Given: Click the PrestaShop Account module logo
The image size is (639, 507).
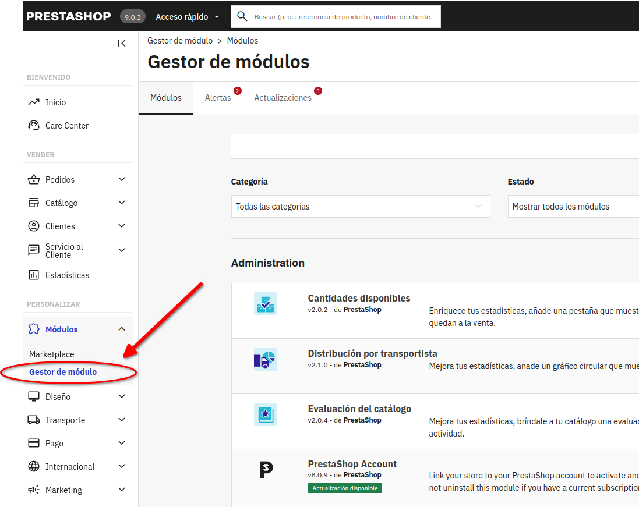Looking at the screenshot, I should tap(266, 469).
